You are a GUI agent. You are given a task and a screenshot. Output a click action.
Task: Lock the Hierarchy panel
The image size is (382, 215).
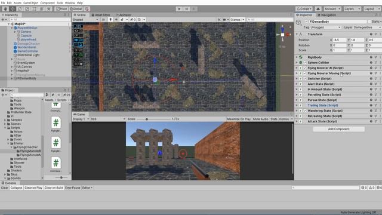[65, 15]
